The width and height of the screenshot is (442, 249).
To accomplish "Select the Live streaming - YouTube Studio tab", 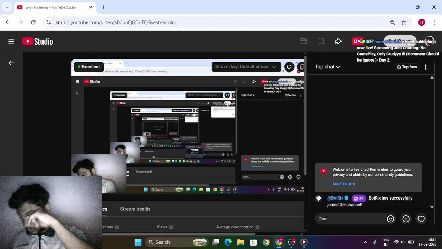I will point(55,7).
